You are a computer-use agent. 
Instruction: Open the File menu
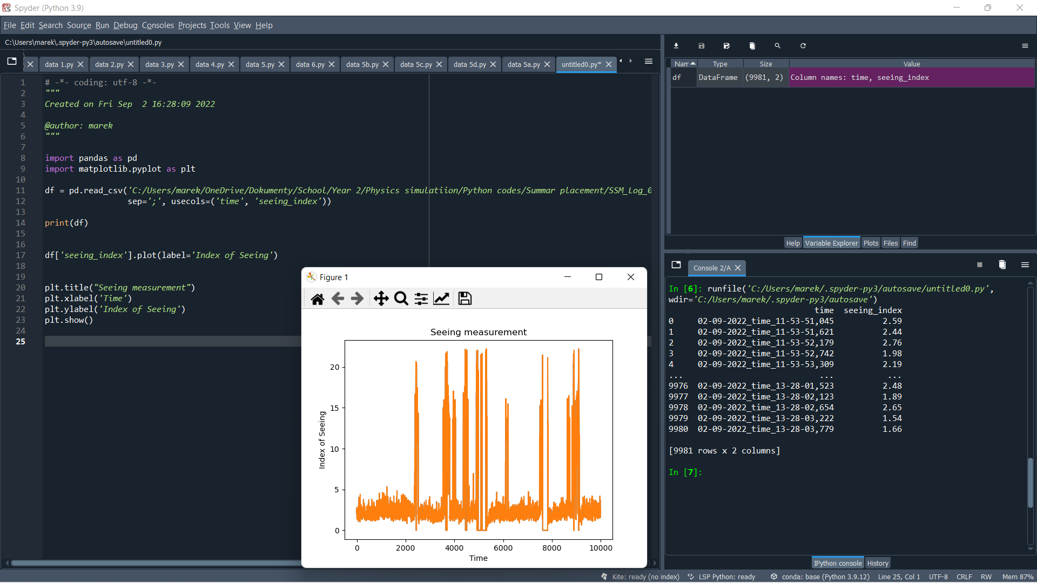[x=10, y=25]
